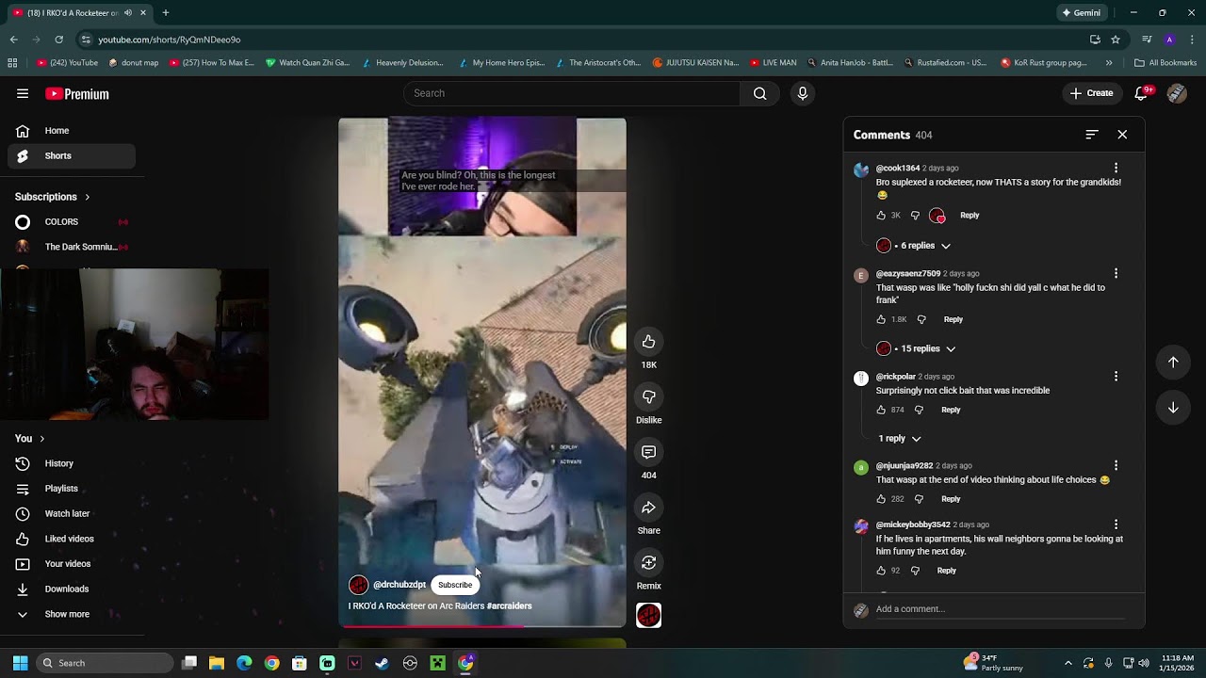The image size is (1206, 678).
Task: Reply to @cook1364's comment
Action: coord(970,216)
